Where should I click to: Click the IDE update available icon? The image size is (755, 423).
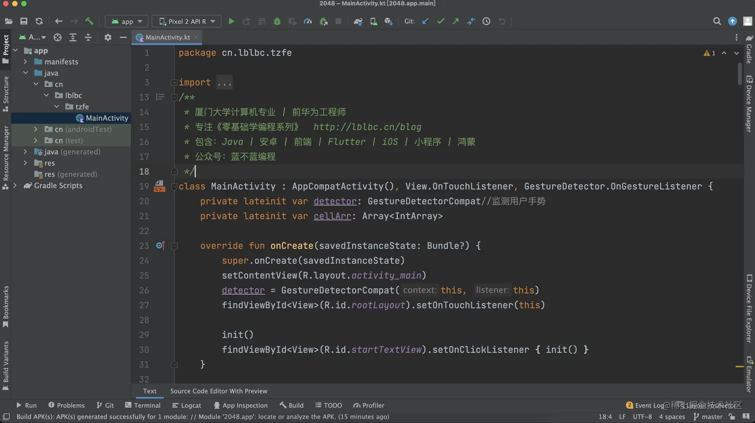click(733, 21)
